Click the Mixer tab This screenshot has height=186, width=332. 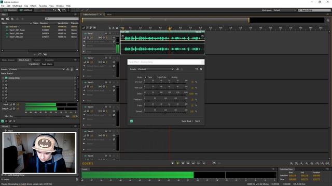click(109, 14)
